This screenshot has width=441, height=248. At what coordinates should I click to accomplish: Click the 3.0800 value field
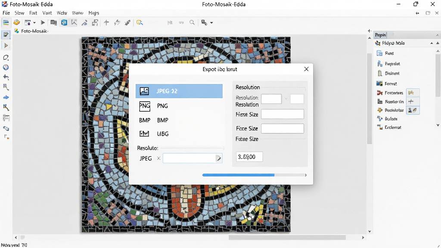[x=249, y=157]
